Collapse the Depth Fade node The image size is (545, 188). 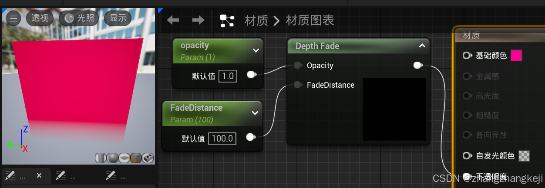[422, 46]
